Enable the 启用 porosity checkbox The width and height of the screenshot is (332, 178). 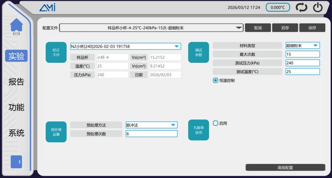tap(215, 123)
